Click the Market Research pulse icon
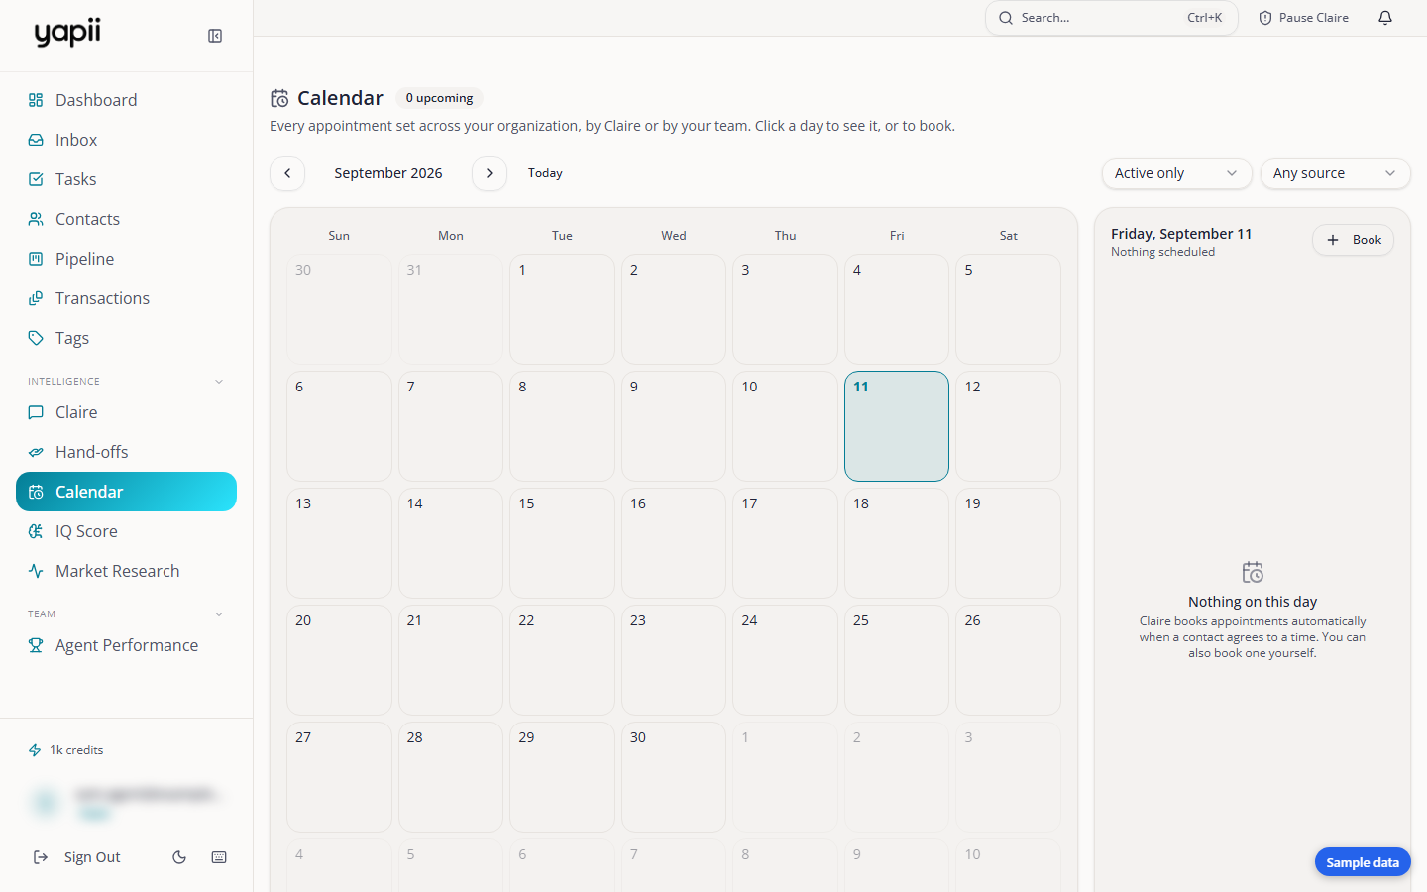 36,571
